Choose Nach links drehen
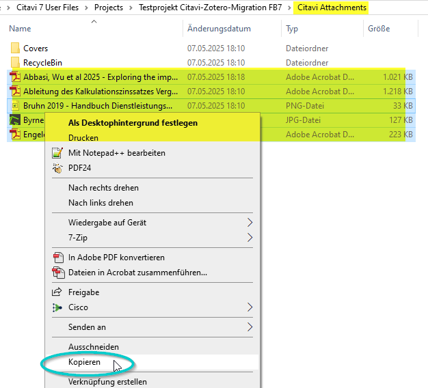This screenshot has width=428, height=388. coord(101,203)
